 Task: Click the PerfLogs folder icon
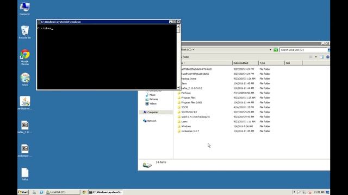pos(179,93)
